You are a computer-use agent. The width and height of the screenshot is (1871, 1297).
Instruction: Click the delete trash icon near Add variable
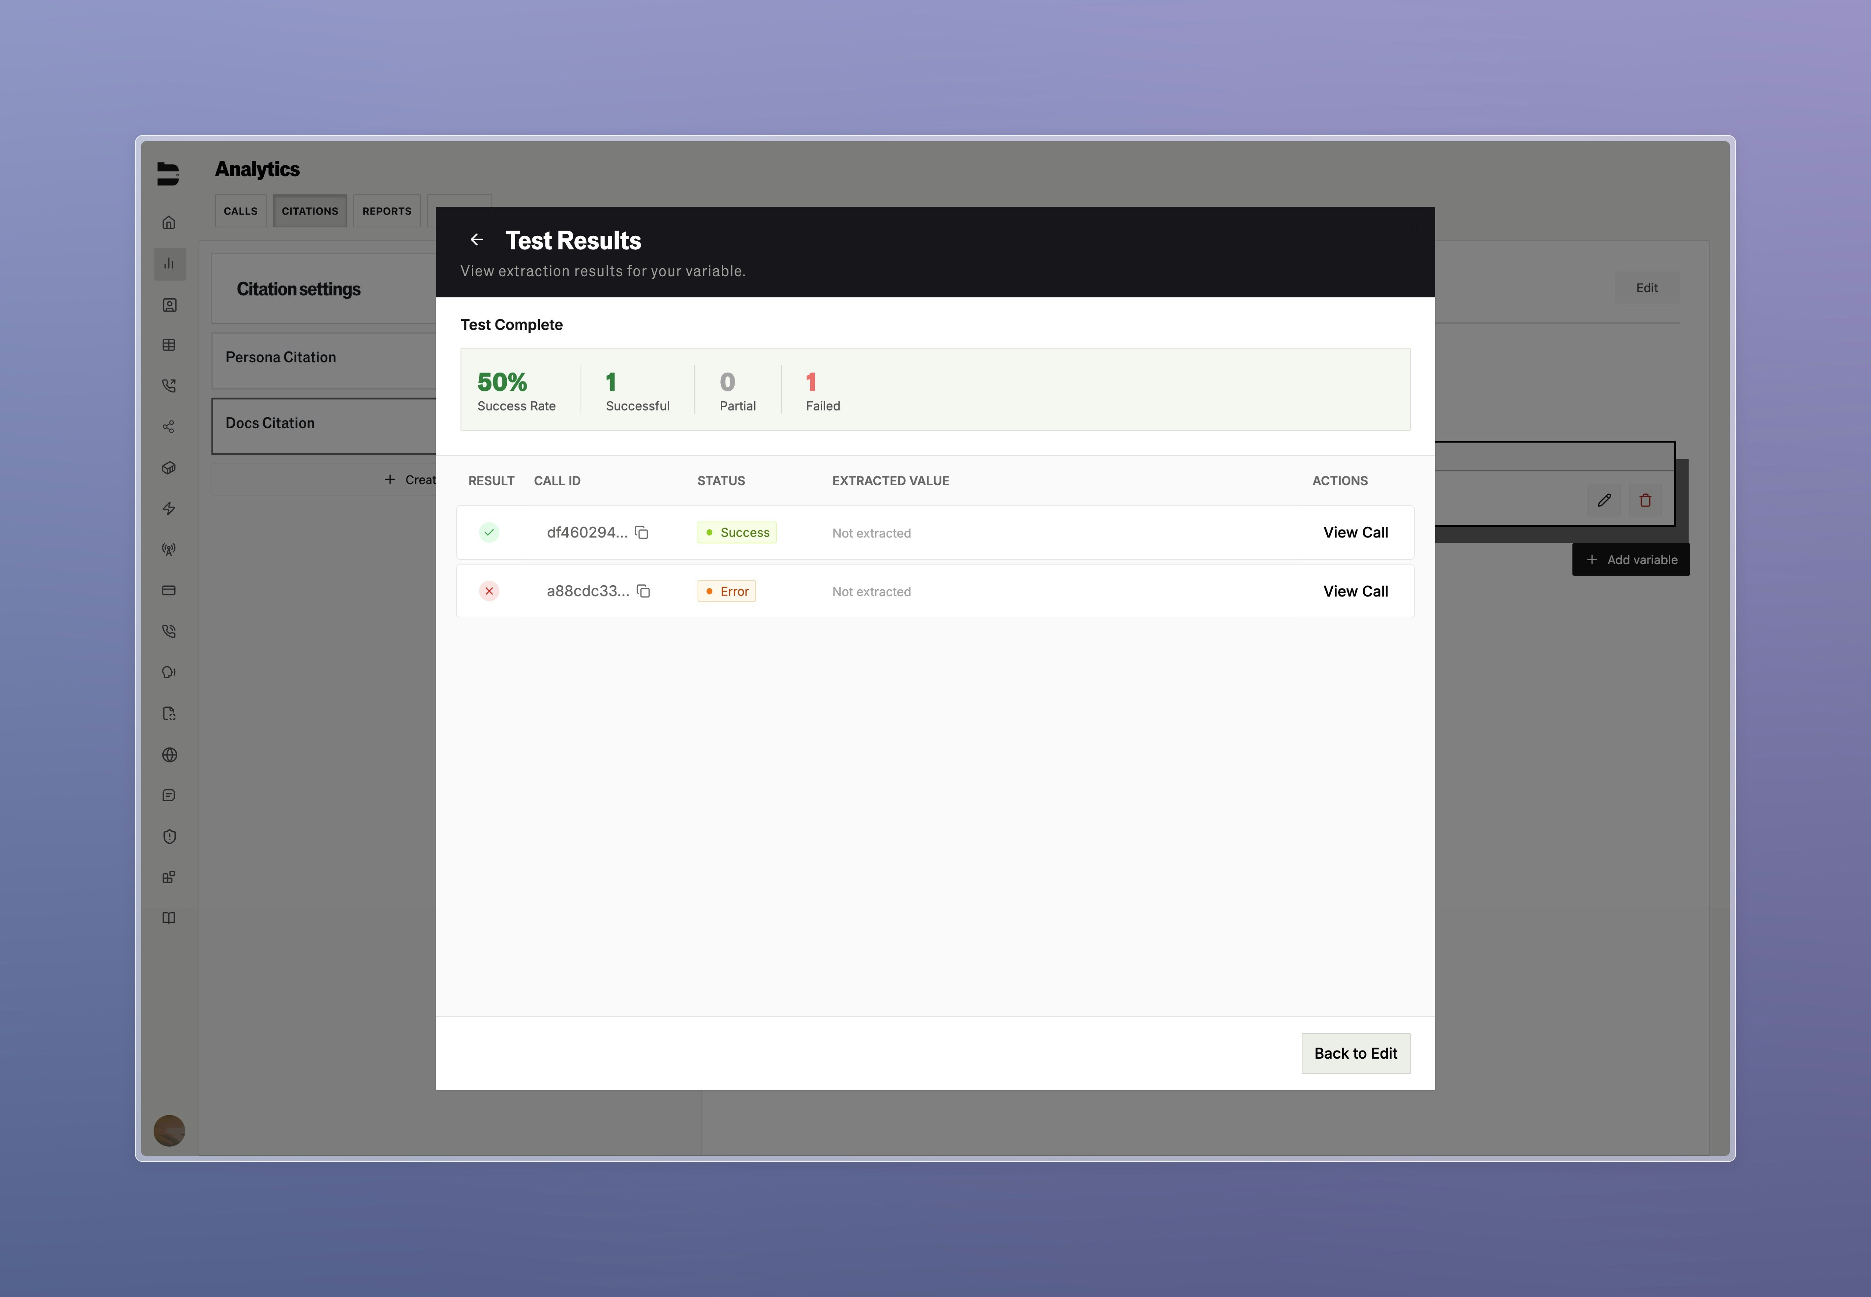[x=1646, y=500]
